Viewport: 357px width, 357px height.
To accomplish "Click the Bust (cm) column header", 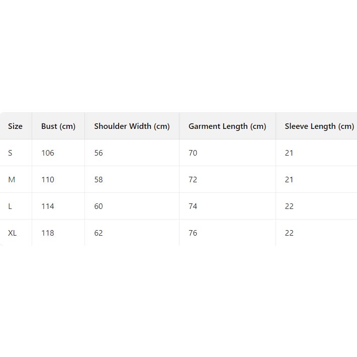I will [58, 126].
